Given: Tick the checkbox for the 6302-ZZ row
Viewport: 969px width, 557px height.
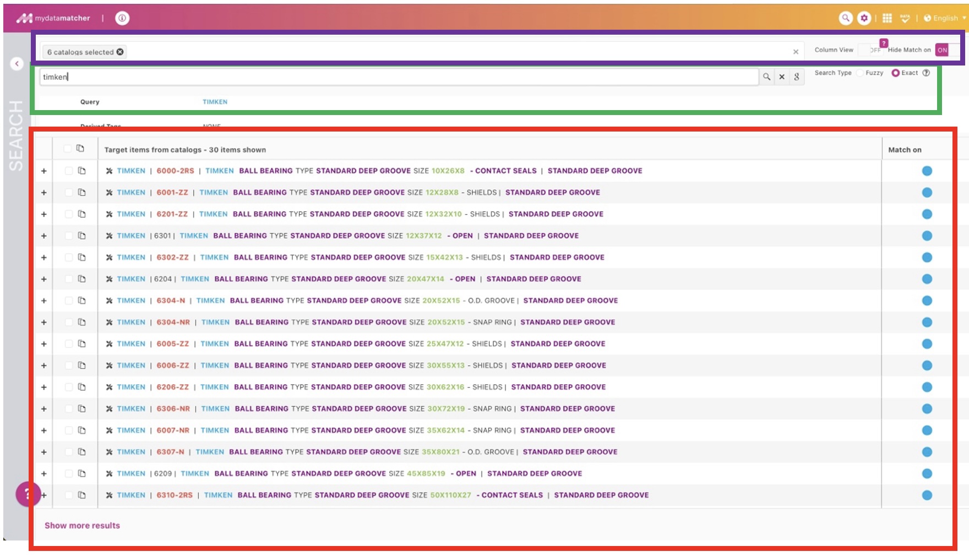Looking at the screenshot, I should click(x=69, y=257).
